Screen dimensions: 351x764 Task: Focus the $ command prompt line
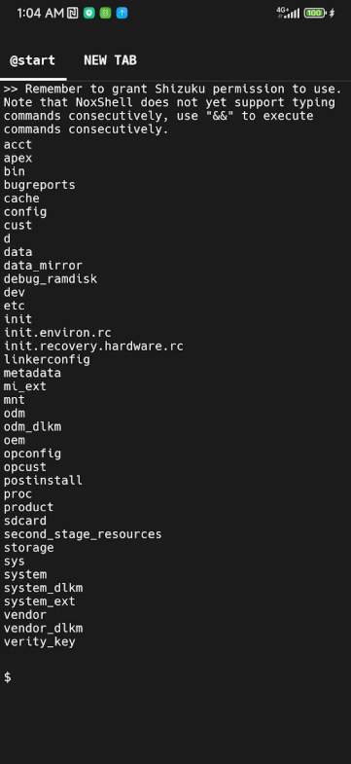click(175, 676)
